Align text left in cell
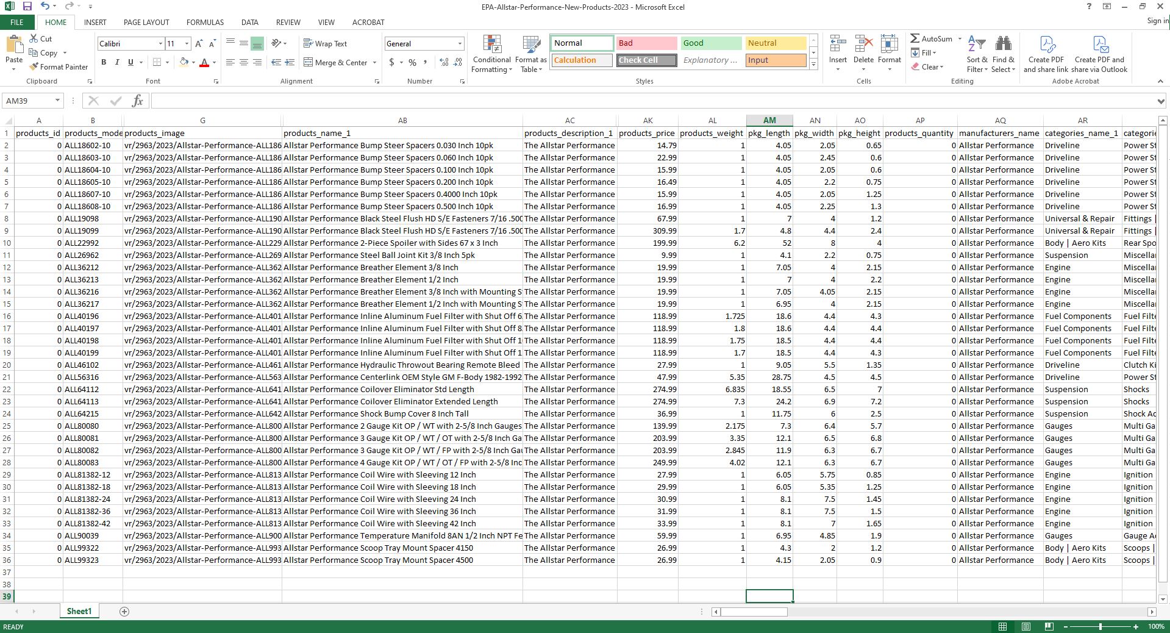This screenshot has height=633, width=1170. pos(230,62)
